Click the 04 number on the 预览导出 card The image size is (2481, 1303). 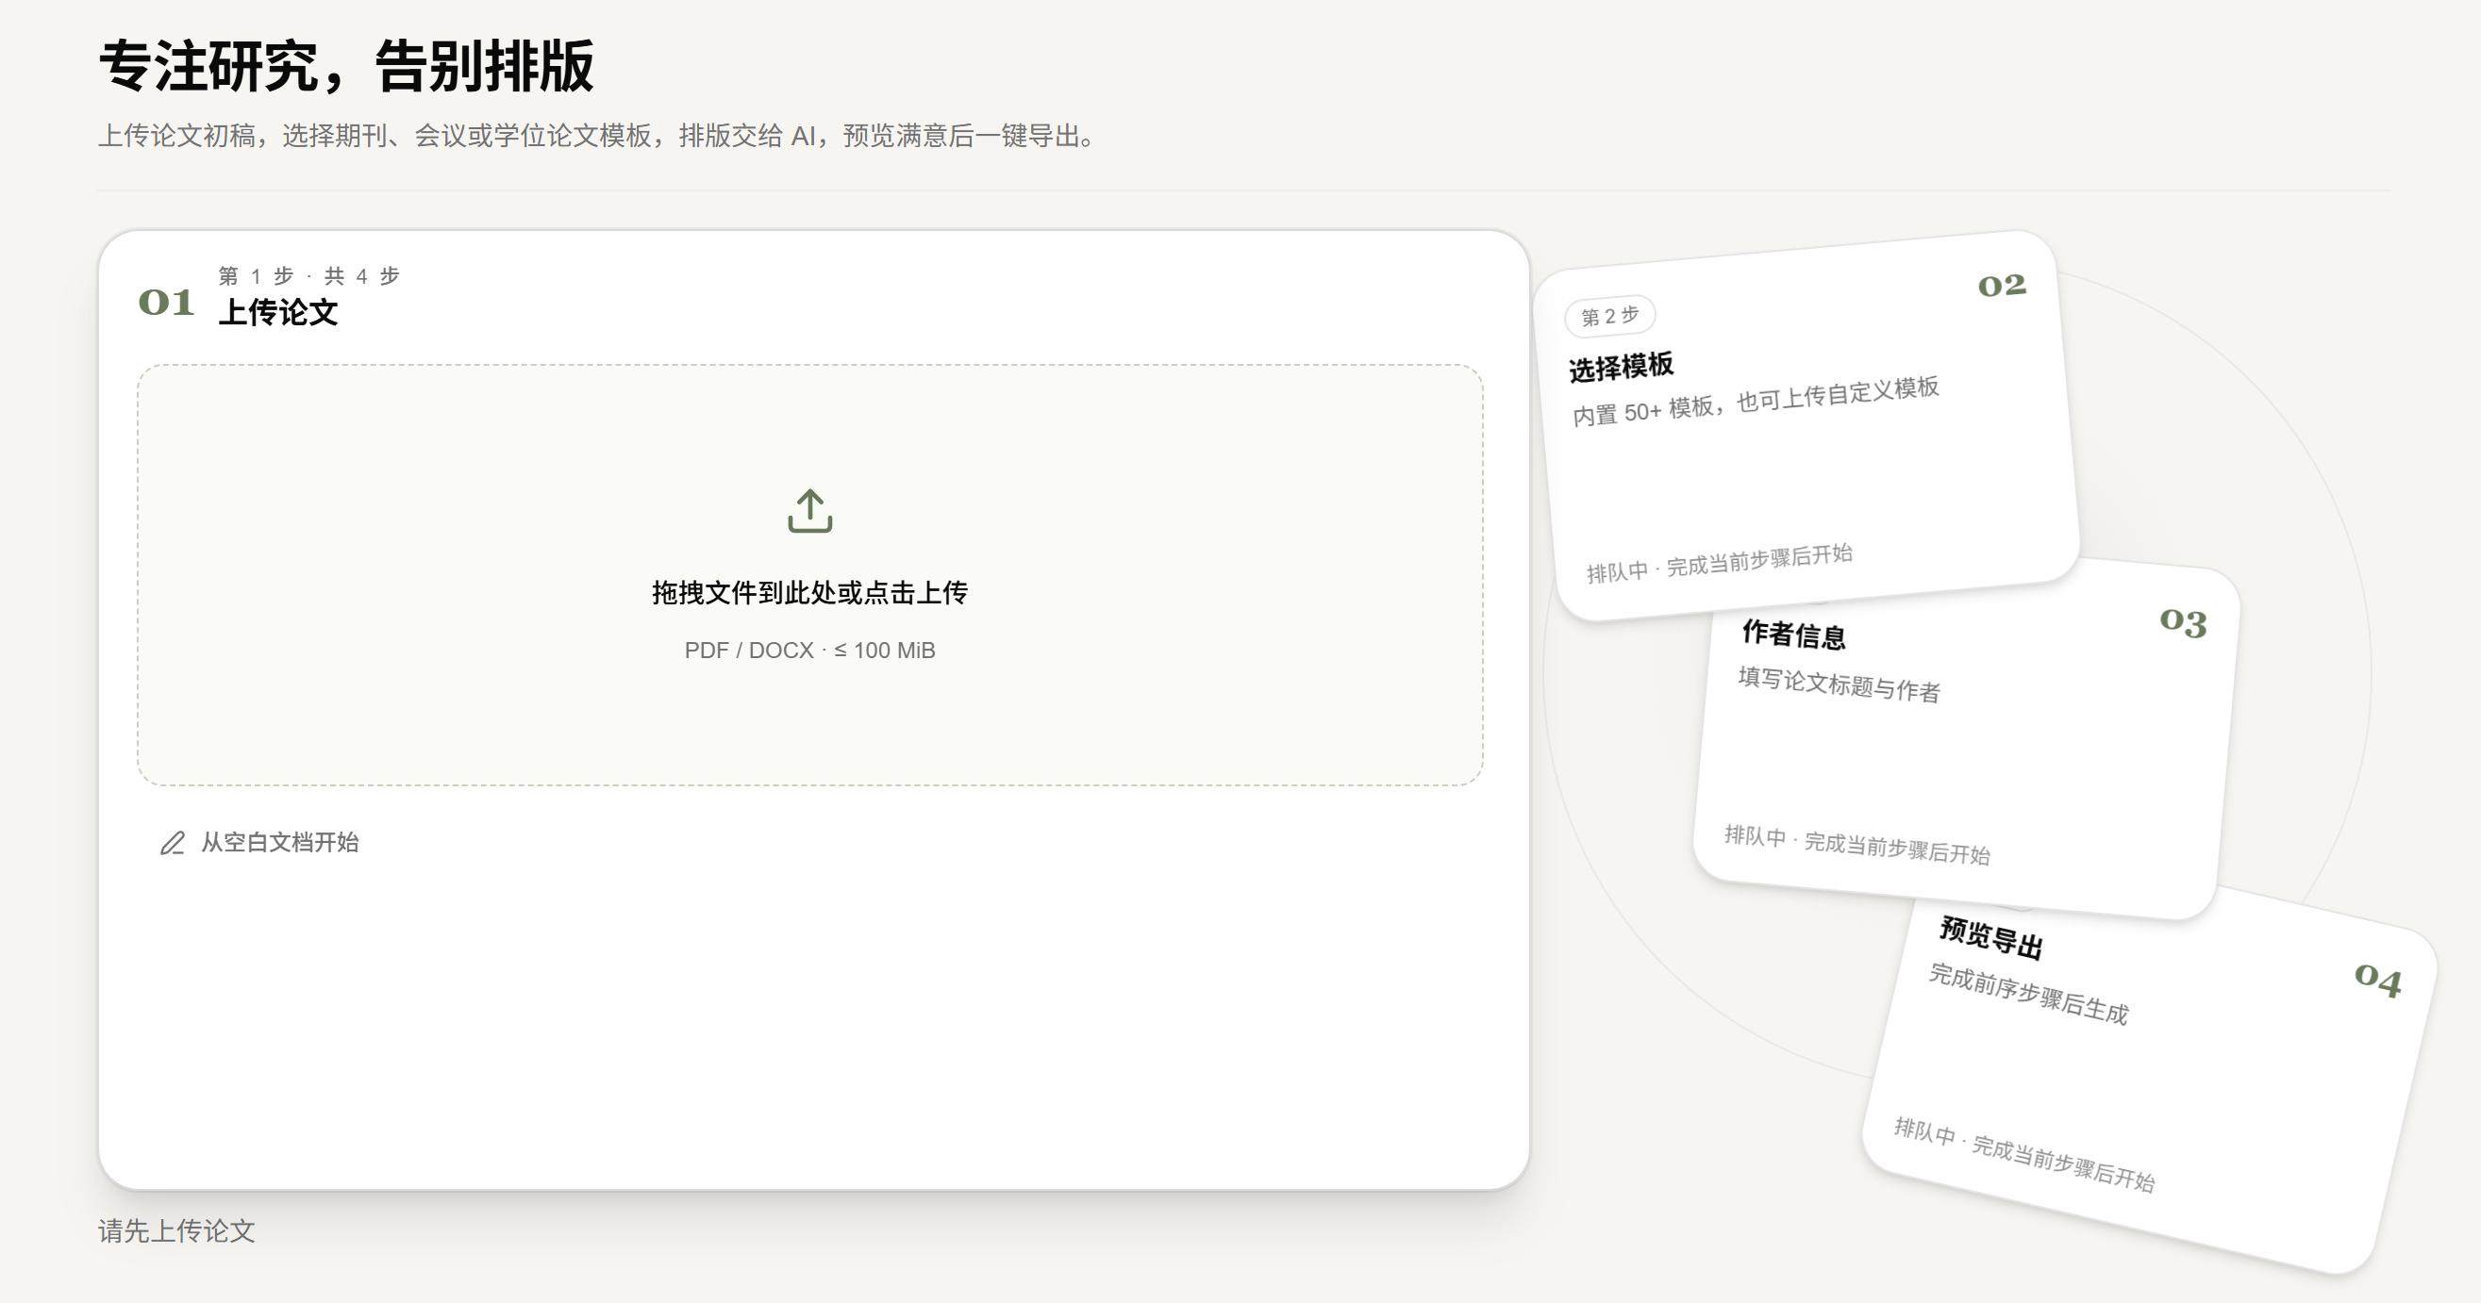pyautogui.click(x=2377, y=980)
